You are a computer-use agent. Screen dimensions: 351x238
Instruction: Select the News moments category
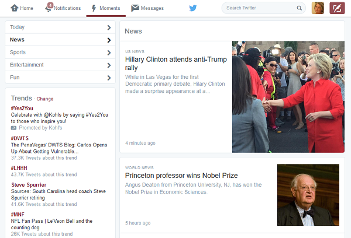tap(60, 40)
